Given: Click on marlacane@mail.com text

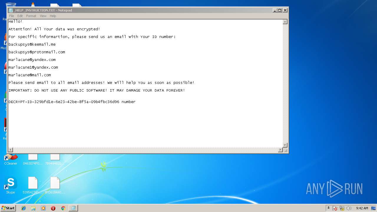Looking at the screenshot, I should click(29, 75).
